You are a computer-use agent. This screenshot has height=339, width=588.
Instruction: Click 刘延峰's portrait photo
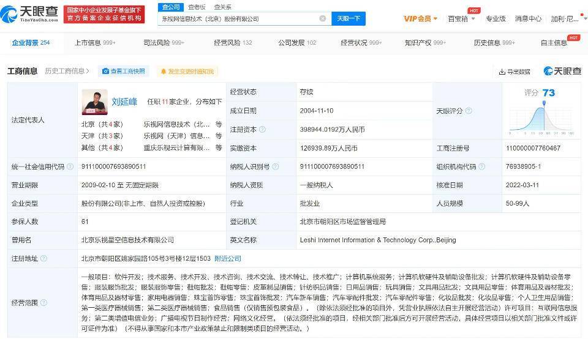coord(94,102)
